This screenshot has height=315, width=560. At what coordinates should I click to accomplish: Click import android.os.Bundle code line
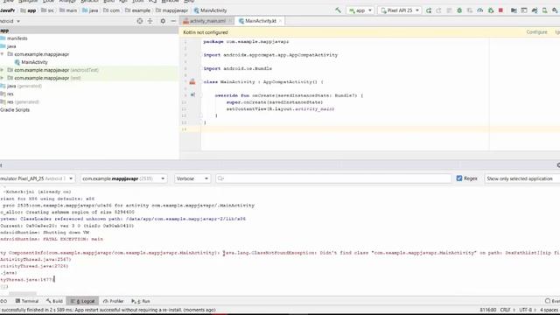click(x=238, y=68)
